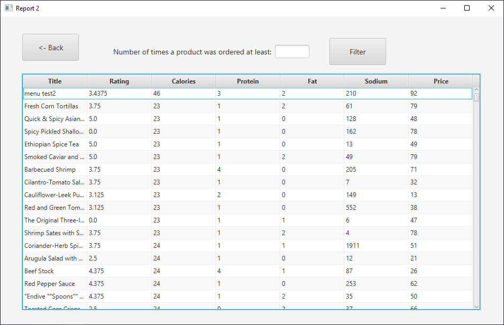Click the scrollbar up arrow in table
504x325 pixels.
point(476,90)
